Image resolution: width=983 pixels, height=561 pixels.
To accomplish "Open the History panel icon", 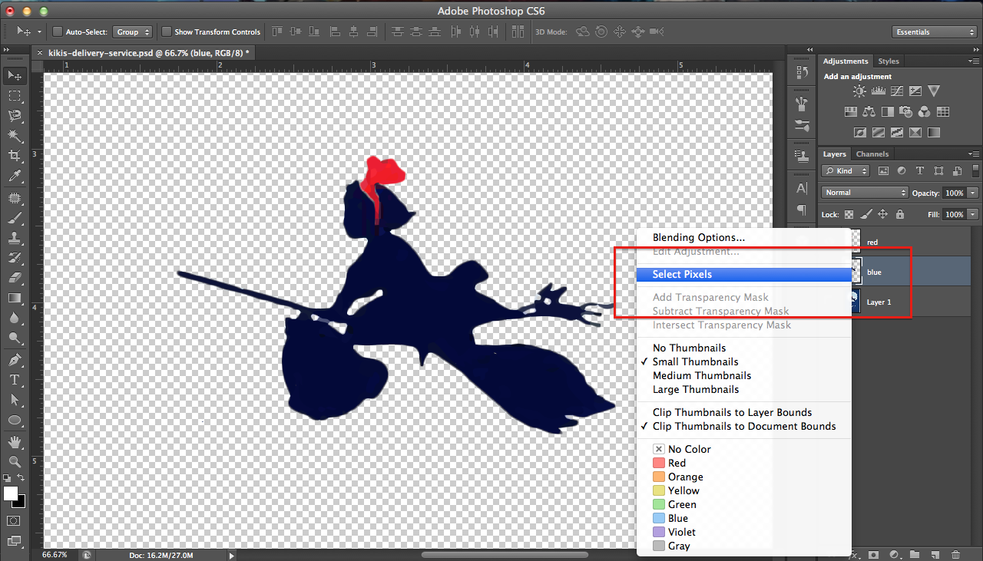I will point(802,72).
